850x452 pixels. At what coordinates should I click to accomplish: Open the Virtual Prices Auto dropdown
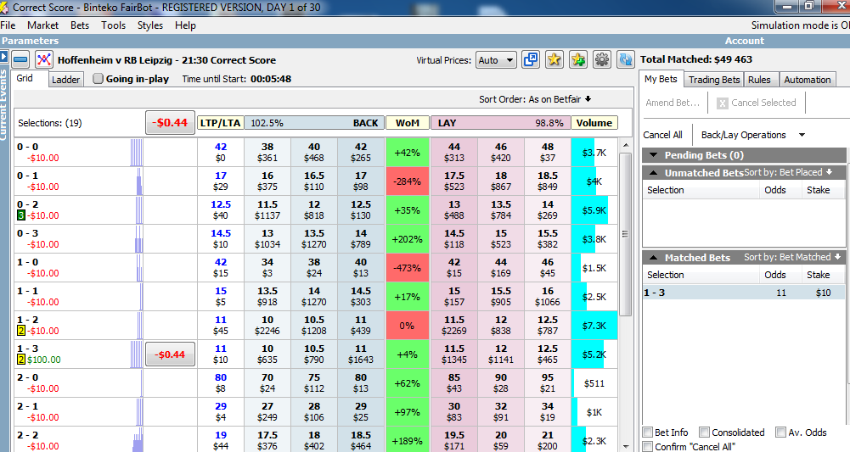(496, 60)
